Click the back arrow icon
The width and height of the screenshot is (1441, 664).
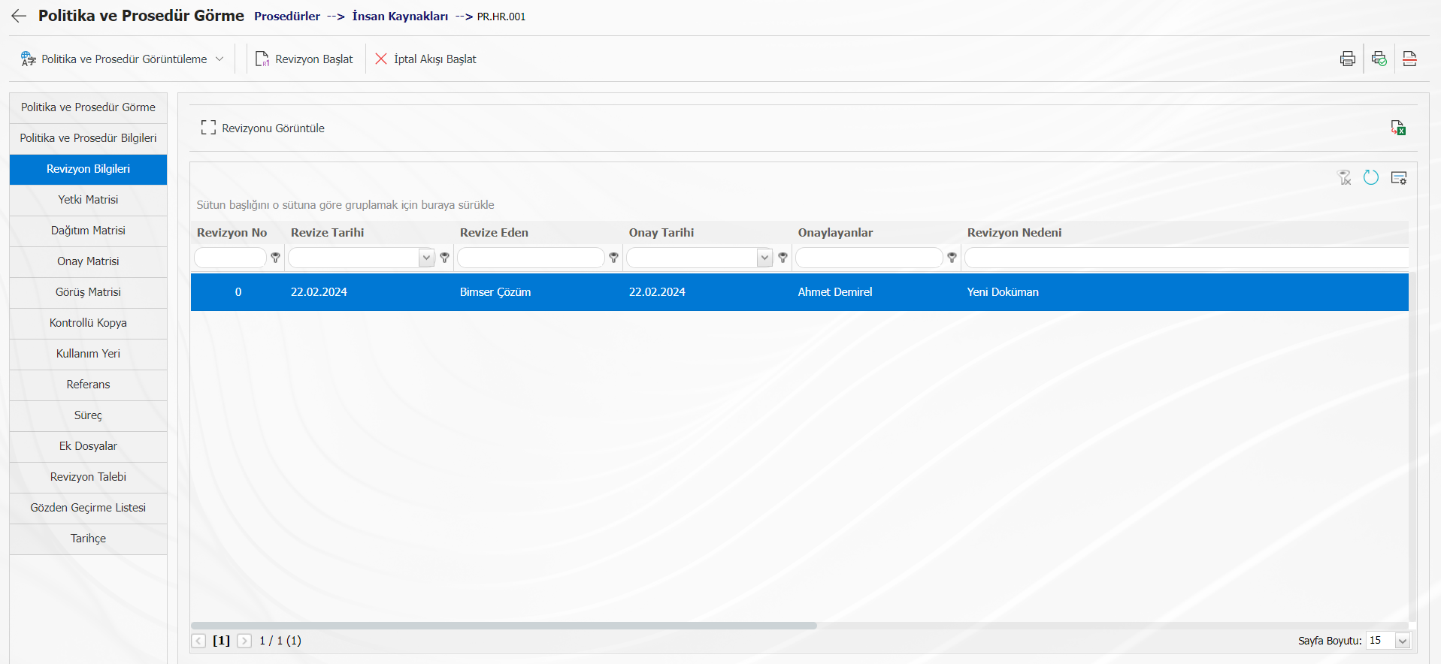(x=19, y=16)
